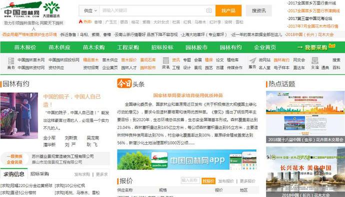Screen dimensions: 345x197
Task: Open 苗木供应 in green navigation bar
Action: coord(59,47)
